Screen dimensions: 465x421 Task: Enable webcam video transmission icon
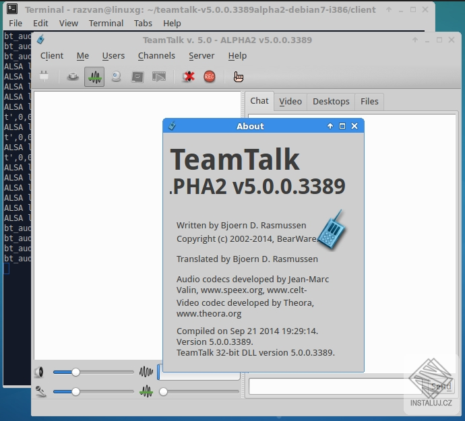[x=116, y=77]
